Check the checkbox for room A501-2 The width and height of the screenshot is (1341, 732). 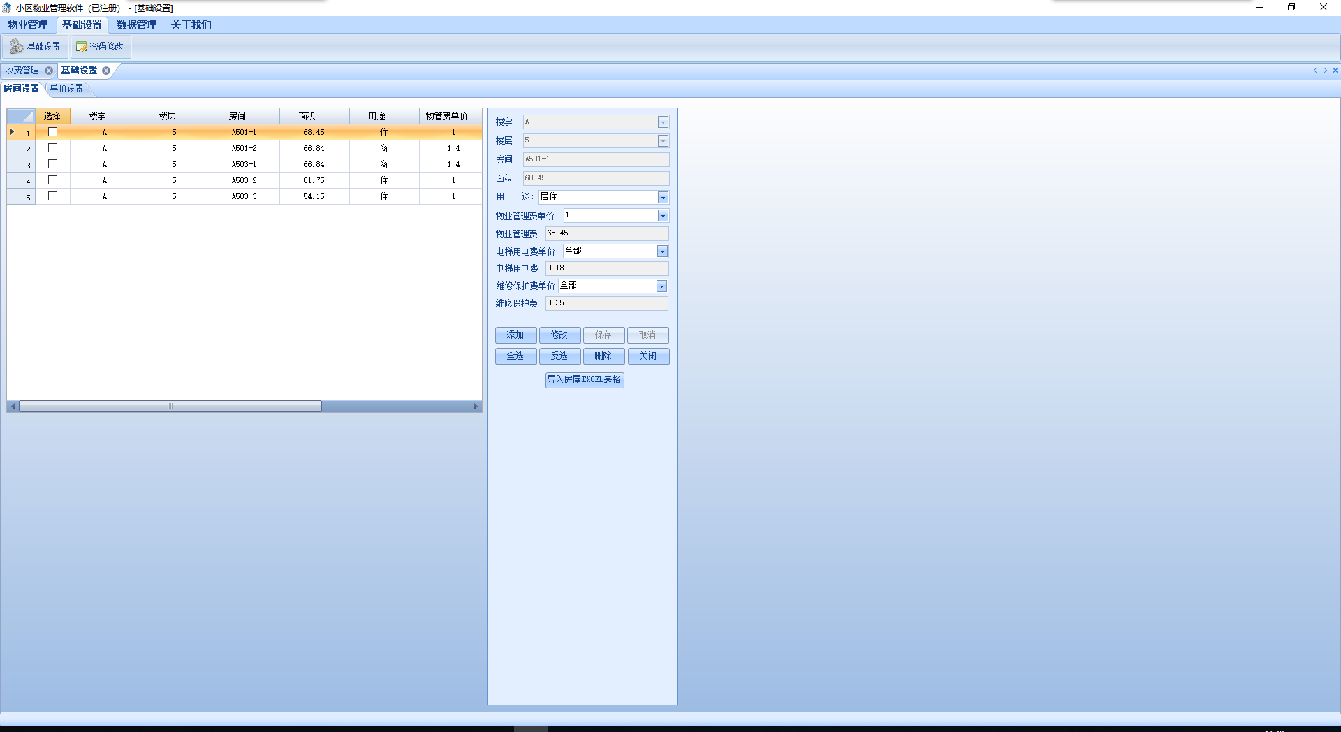pyautogui.click(x=52, y=148)
